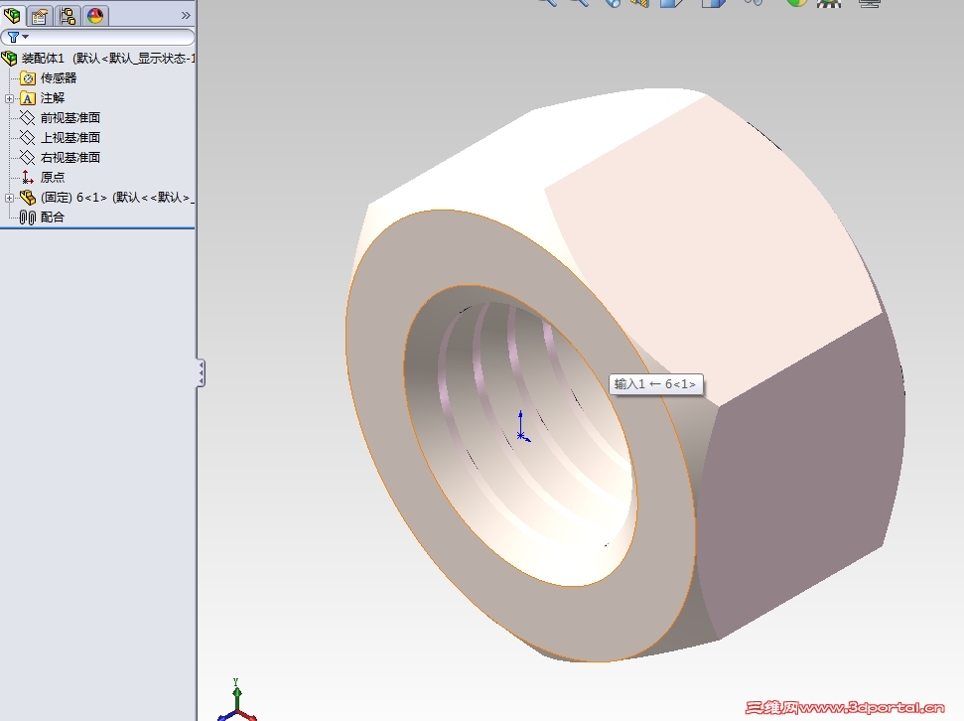Viewport: 964px width, 721px height.
Task: Select the 原点 origin item
Action: [43, 177]
